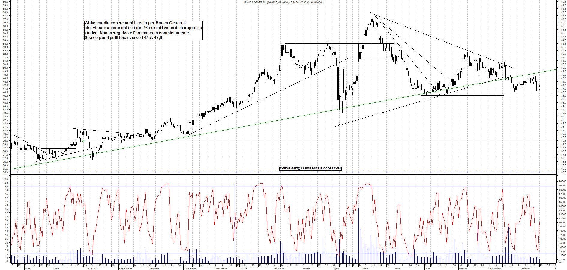The height and width of the screenshot is (270, 567).
Task: Click the November label on time axis
Action: tap(190, 269)
